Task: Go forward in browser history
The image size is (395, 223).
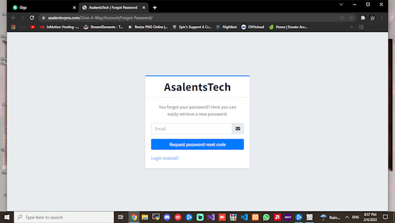Action: tap(23, 17)
